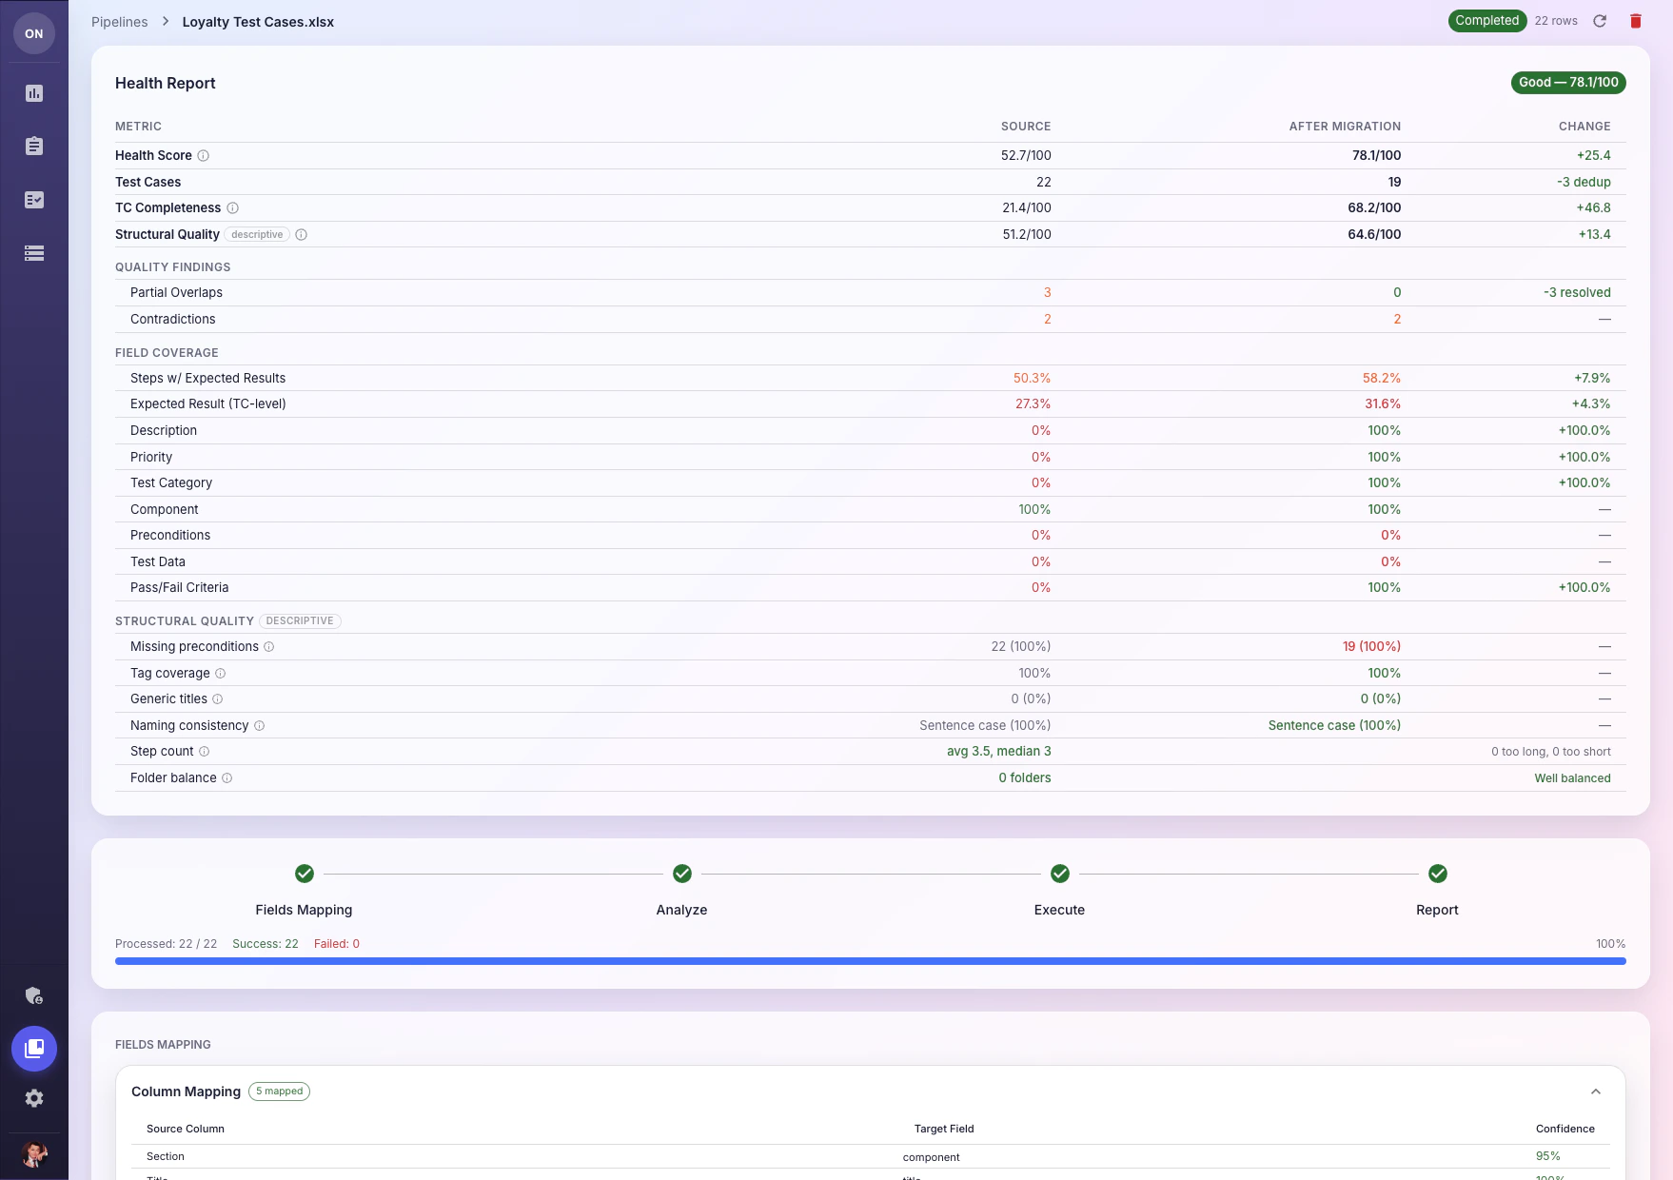Refresh the pipeline using the refresh icon
Screen dimensions: 1673x1180
1599,20
